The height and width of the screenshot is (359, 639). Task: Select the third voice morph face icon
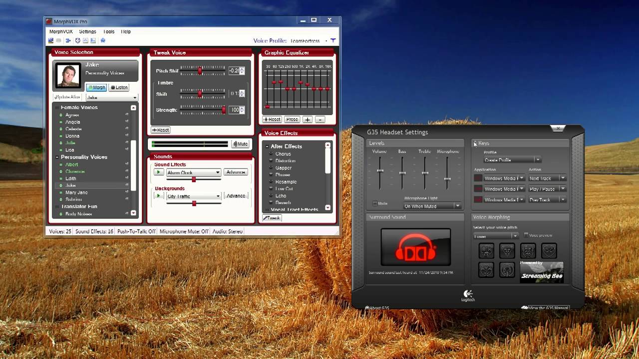(528, 251)
